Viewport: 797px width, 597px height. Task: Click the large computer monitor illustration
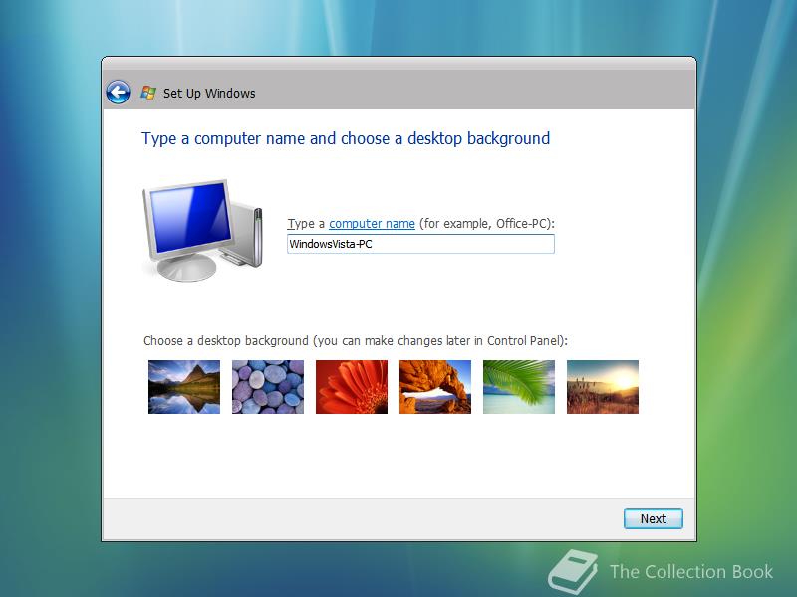pos(203,230)
